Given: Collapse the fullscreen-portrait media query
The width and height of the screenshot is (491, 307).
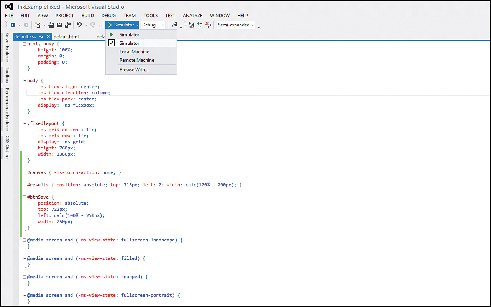Looking at the screenshot, I should (25, 295).
